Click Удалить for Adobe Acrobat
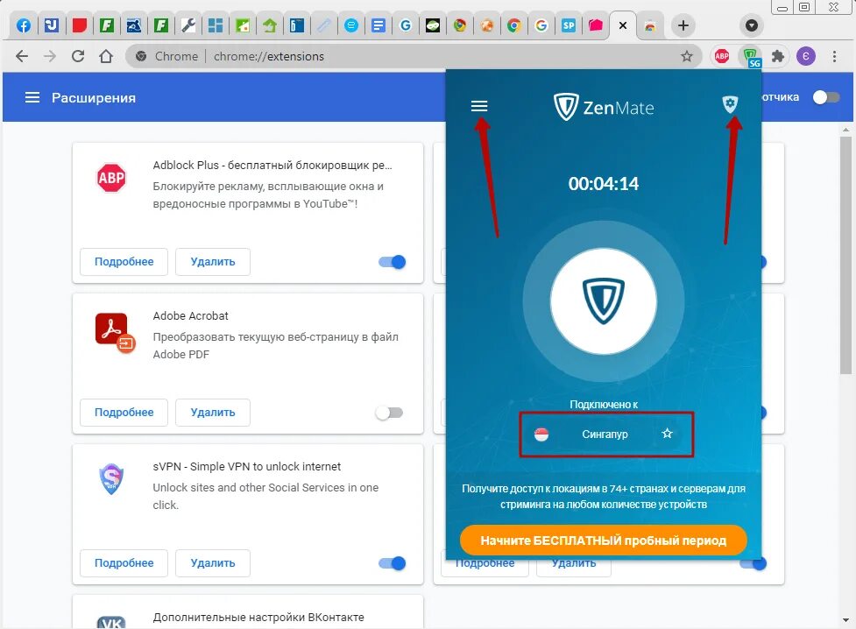The height and width of the screenshot is (629, 856). (213, 413)
